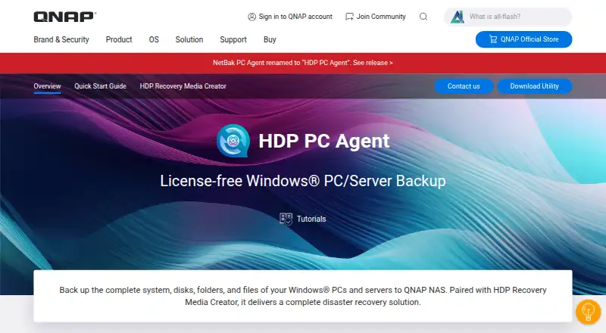Open the QNAP Official Store button

click(523, 39)
